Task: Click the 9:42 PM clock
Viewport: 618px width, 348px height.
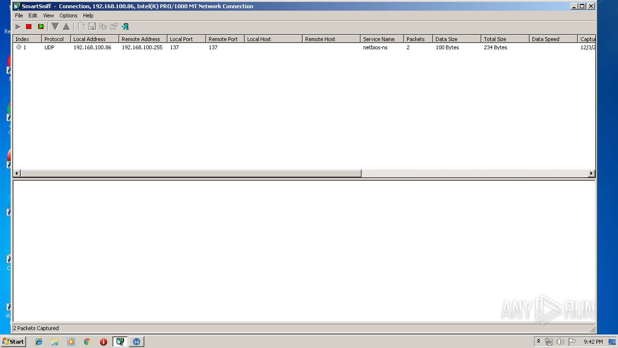Action: coord(593,342)
